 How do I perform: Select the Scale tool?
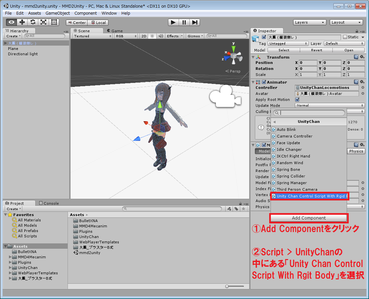click(x=43, y=22)
